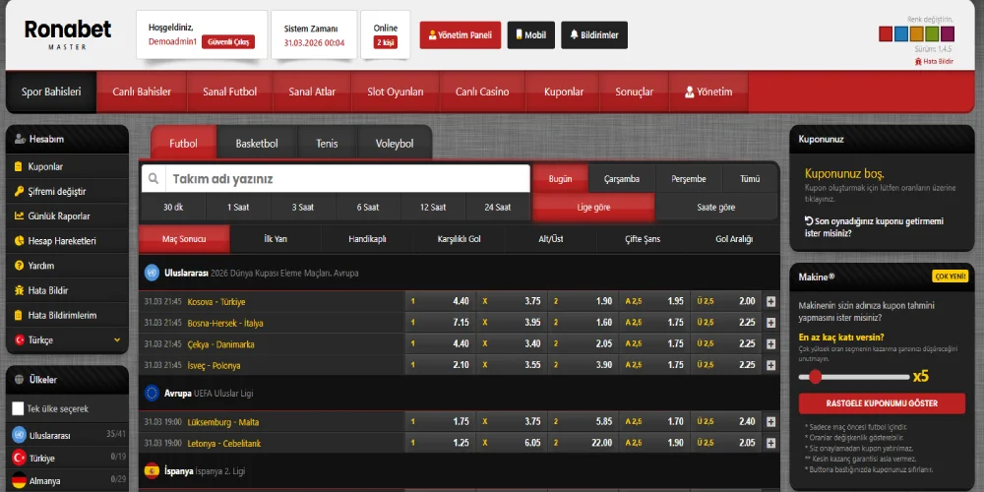Click the Uluslararası league globe icon in match list
This screenshot has height=492, width=984.
152,273
